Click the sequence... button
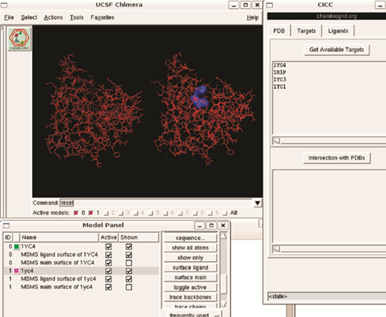This screenshot has height=317, width=386. [x=190, y=238]
